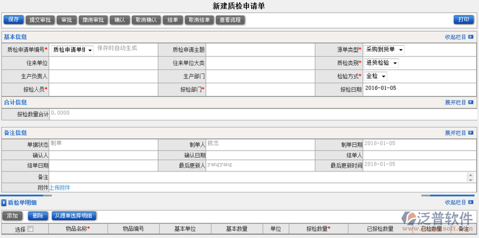Click the 质检申请主题 input field
479x238 pixels.
260,50
